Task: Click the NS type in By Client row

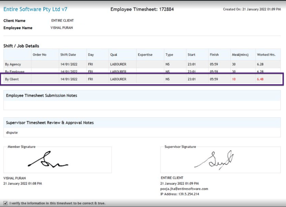Action: click(x=168, y=79)
